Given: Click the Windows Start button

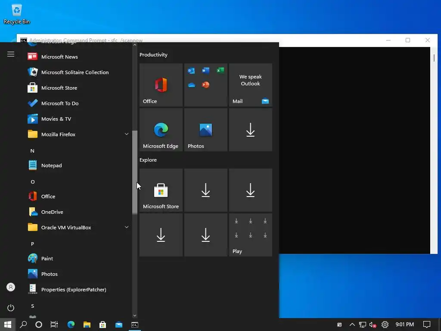Looking at the screenshot, I should point(8,325).
